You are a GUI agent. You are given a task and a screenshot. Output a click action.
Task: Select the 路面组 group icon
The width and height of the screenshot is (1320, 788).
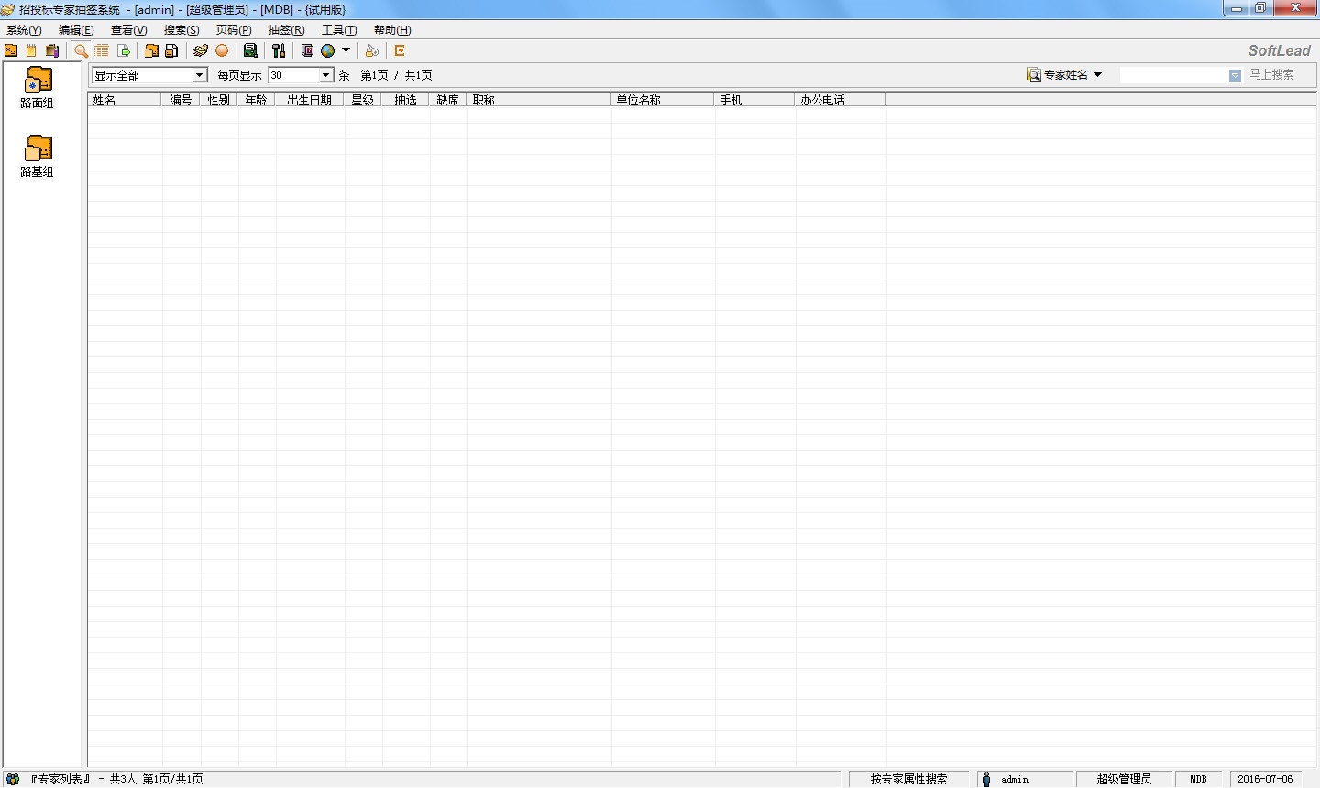[x=38, y=87]
